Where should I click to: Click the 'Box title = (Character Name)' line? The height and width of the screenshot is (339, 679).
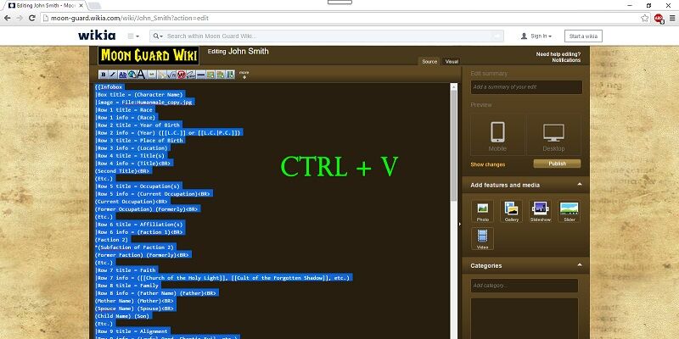140,94
